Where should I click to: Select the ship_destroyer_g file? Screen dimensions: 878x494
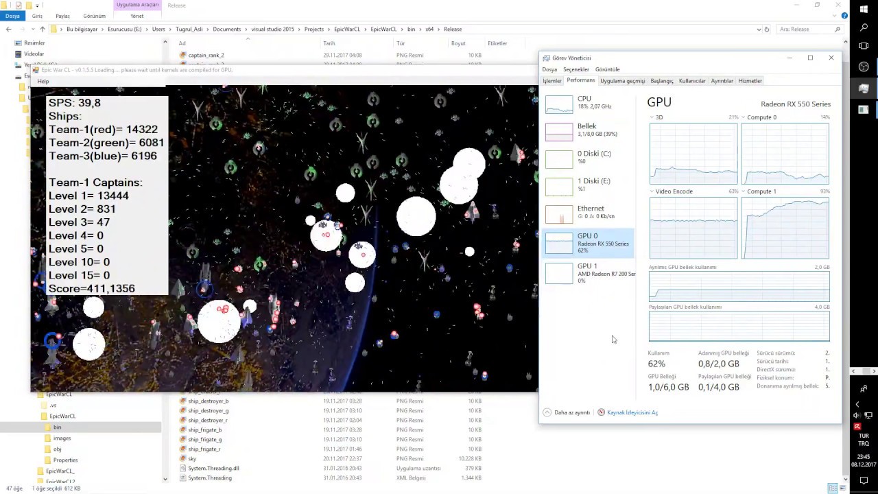point(208,410)
